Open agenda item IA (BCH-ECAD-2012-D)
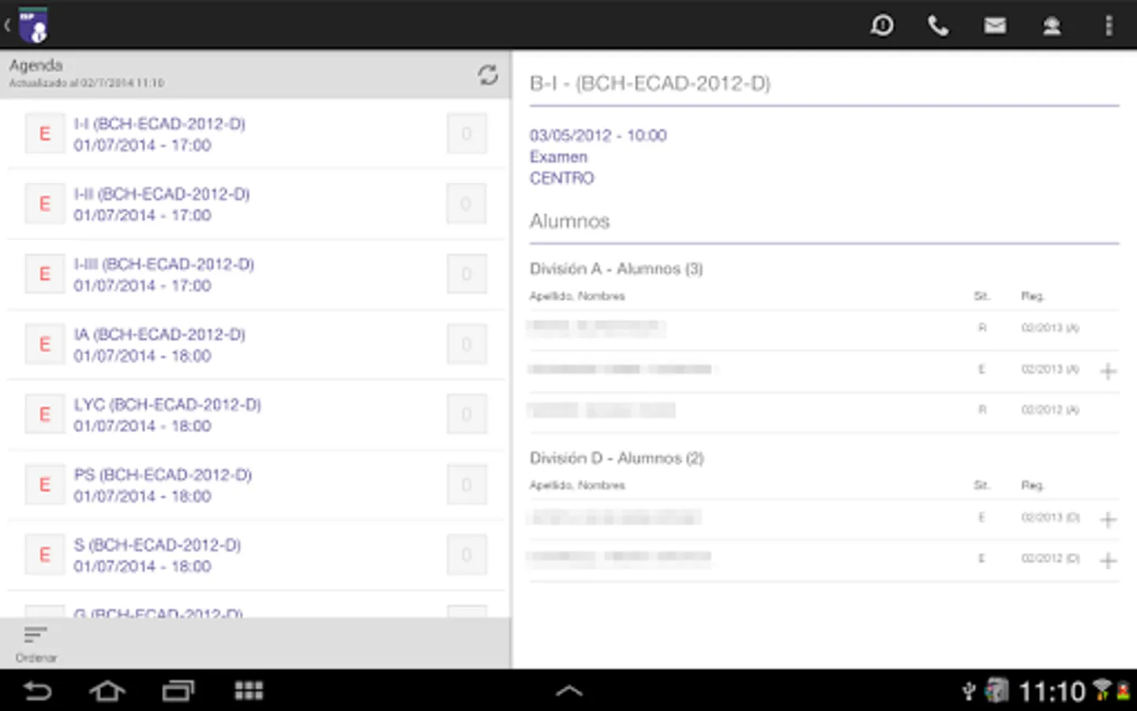 click(x=256, y=344)
